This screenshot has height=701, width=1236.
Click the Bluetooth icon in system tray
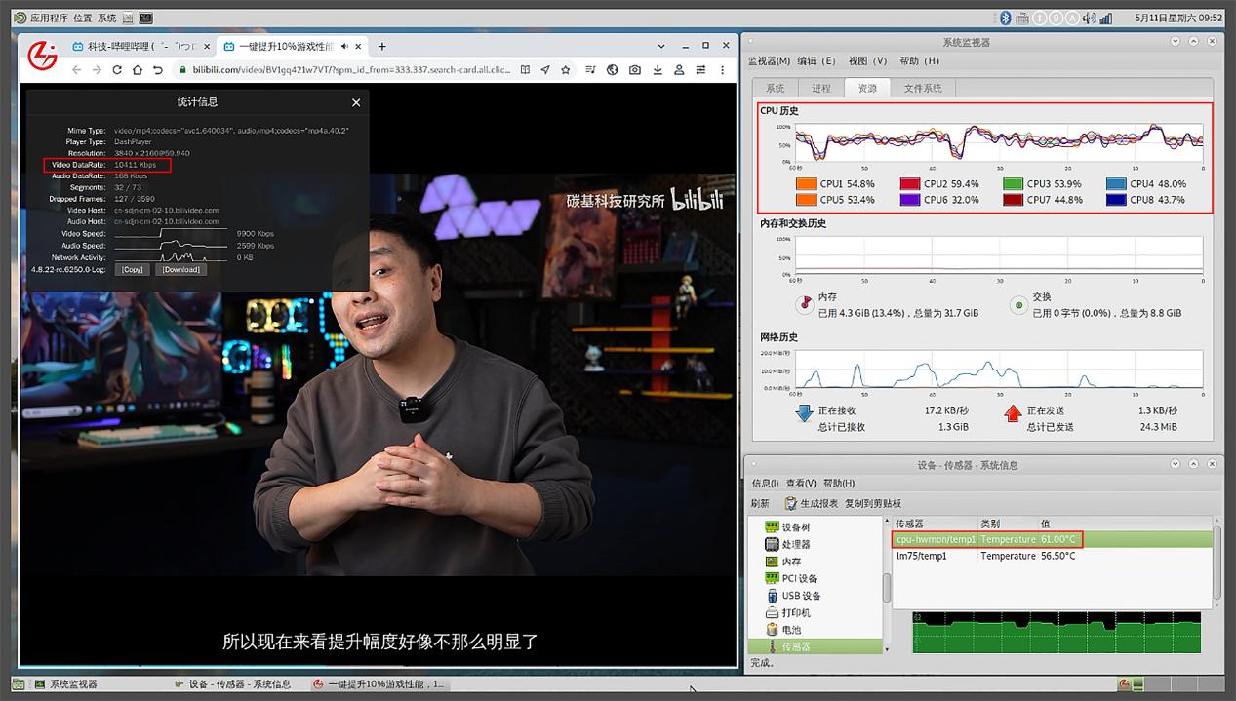[x=1005, y=18]
